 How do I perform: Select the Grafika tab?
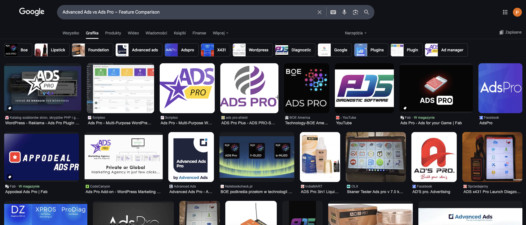tap(92, 33)
